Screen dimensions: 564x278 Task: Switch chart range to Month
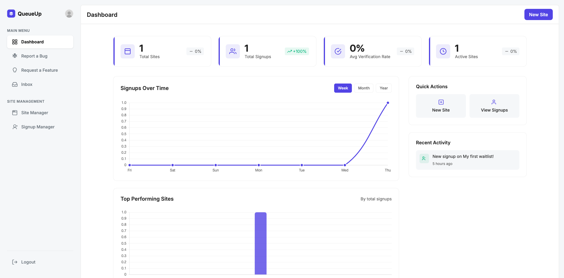click(x=364, y=88)
